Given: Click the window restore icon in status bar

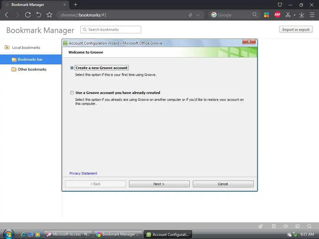Looking at the screenshot, I should pyautogui.click(x=298, y=226).
